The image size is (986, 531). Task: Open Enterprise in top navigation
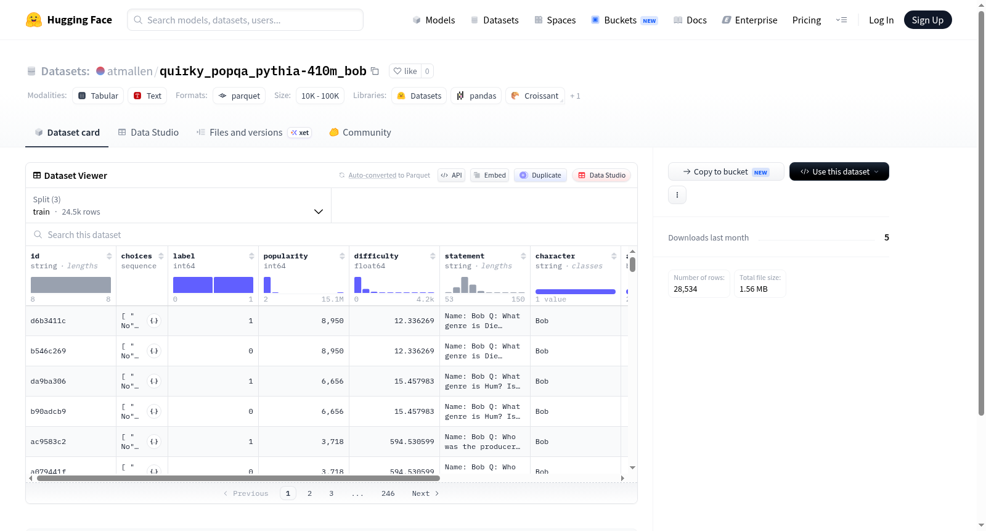(x=750, y=20)
